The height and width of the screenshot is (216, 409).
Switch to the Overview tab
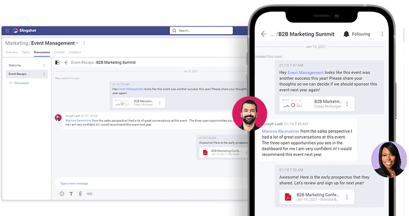click(12, 52)
